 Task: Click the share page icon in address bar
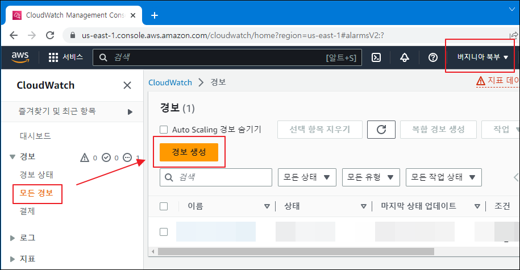514,35
